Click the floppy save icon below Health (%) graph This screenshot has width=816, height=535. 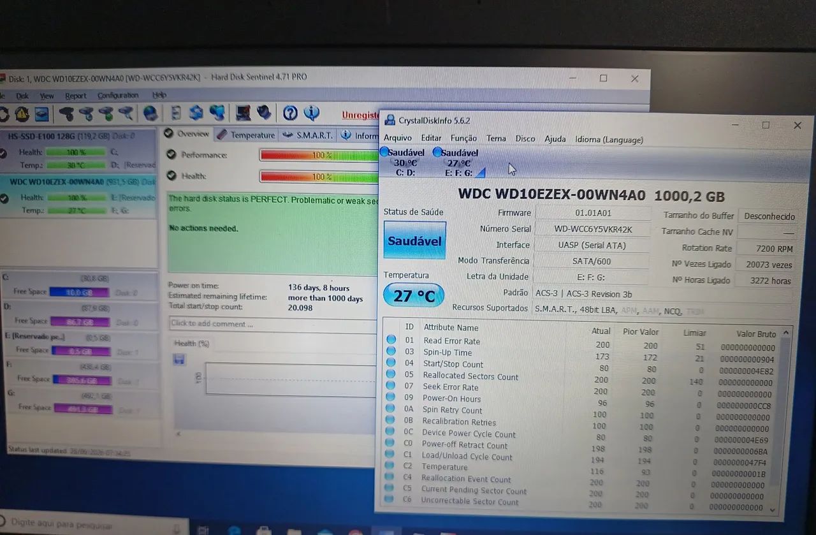(x=179, y=360)
